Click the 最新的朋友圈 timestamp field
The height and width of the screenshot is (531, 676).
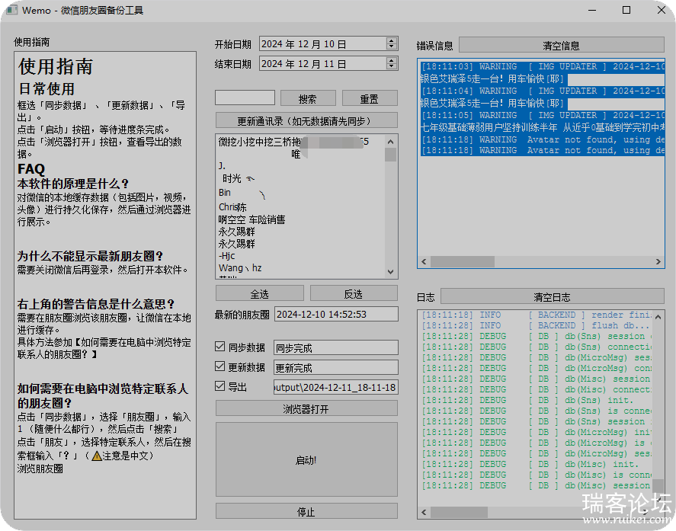[336, 314]
